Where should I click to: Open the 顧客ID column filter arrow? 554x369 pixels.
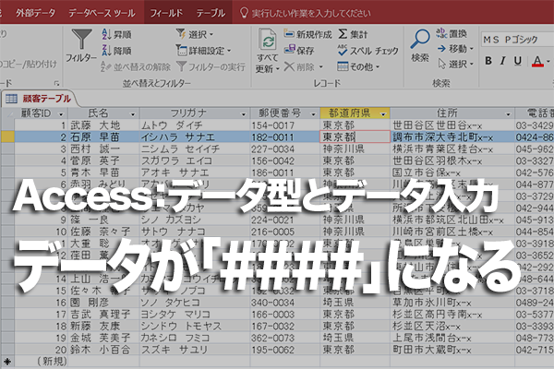(61, 114)
